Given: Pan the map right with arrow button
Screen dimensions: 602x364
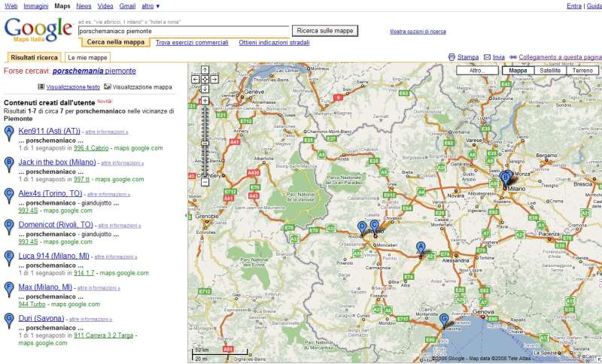Looking at the screenshot, I should 214,80.
